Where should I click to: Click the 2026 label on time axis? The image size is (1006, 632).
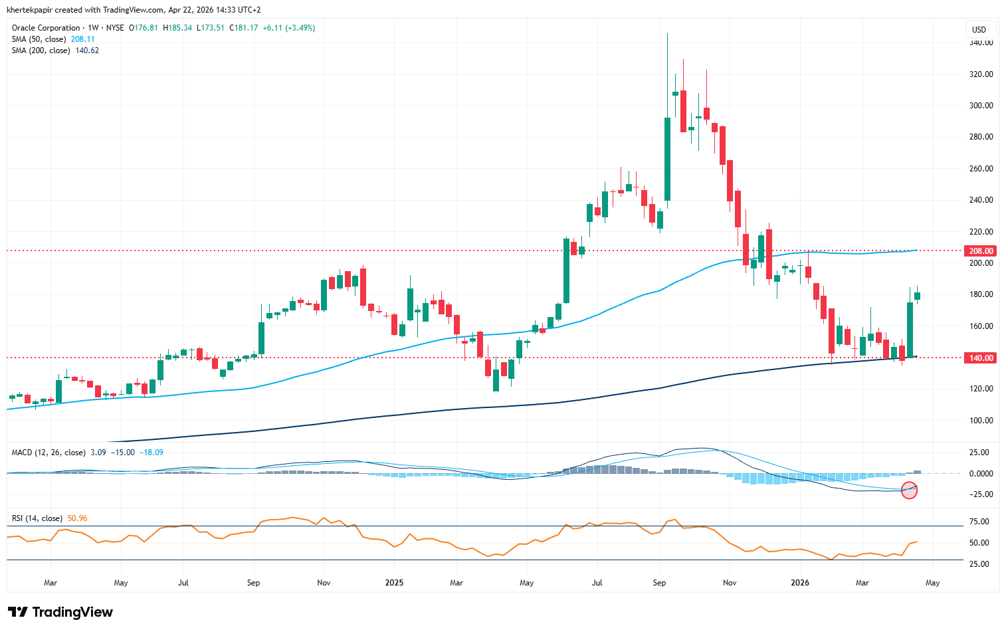[x=799, y=583]
